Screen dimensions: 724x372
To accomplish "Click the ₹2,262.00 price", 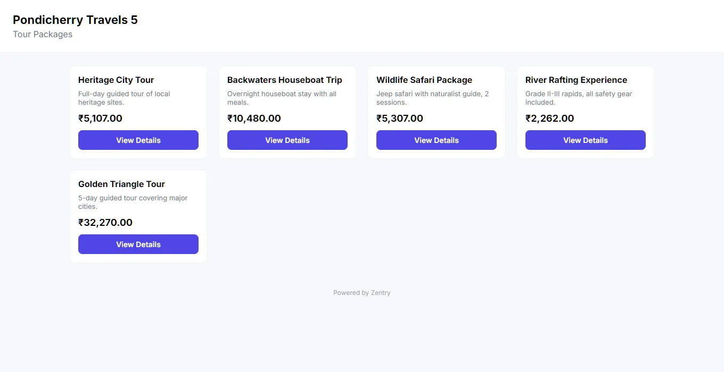I will click(550, 119).
